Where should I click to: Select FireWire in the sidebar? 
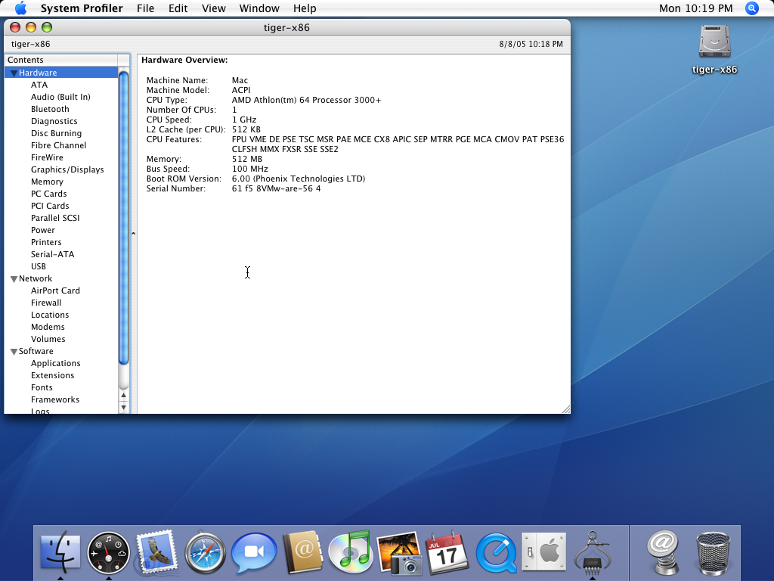(47, 157)
